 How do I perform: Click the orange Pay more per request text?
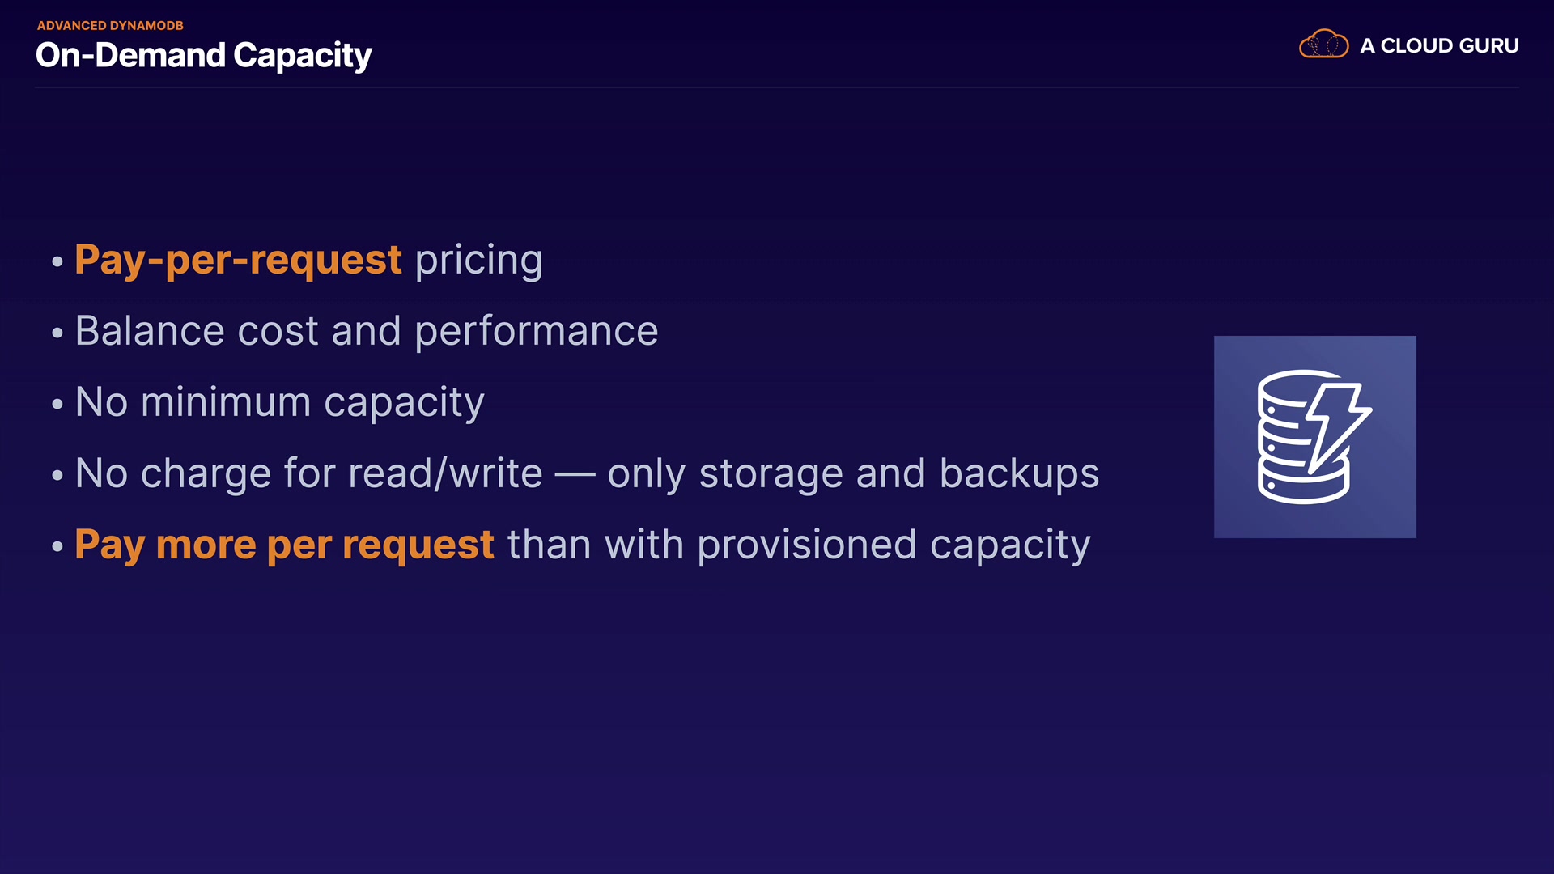tap(284, 545)
